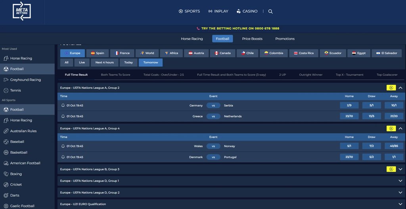Click the hotline phone icon
406x209 pixels.
[x=198, y=29]
